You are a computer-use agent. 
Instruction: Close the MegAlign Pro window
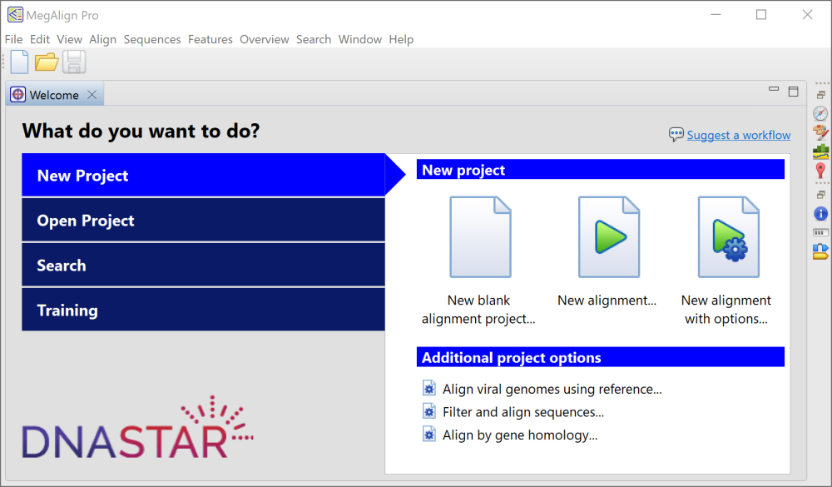[x=807, y=15]
